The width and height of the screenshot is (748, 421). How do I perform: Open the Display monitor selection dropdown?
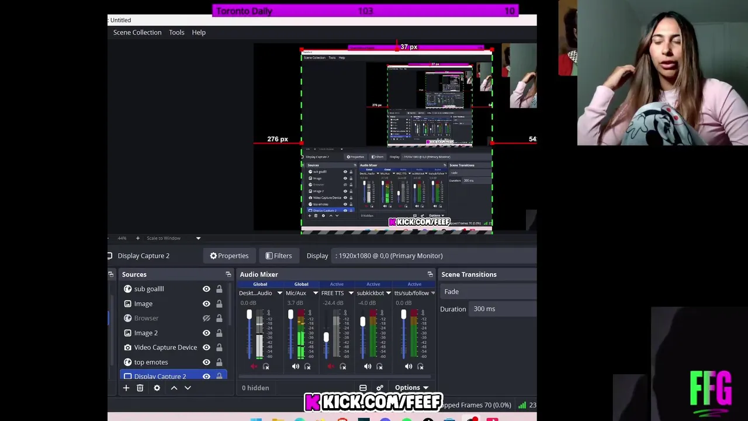coord(434,256)
